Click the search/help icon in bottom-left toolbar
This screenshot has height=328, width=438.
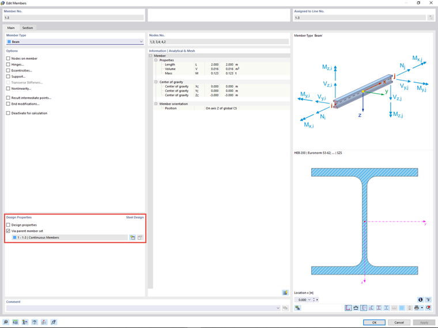(6, 322)
